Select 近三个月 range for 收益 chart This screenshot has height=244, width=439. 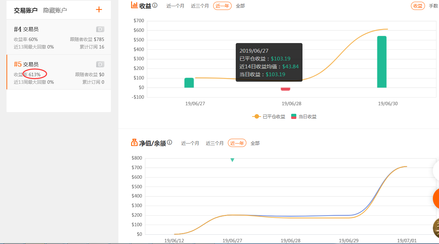click(200, 6)
